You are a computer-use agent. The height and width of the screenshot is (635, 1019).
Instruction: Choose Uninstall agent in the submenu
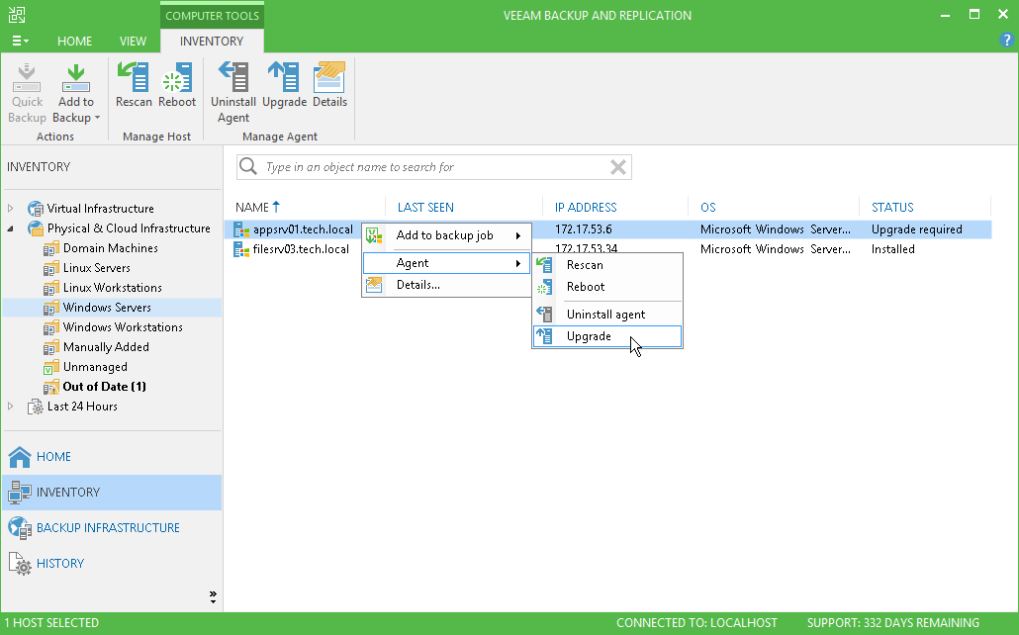point(607,315)
